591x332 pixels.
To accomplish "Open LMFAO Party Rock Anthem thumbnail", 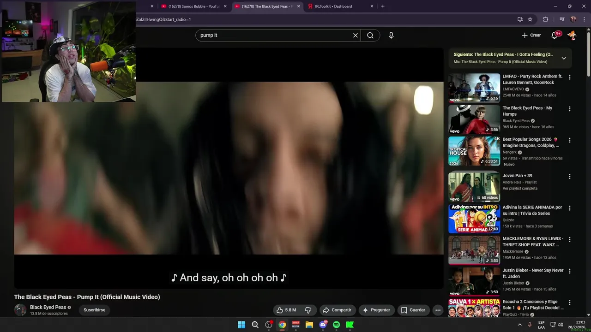I will tap(474, 88).
